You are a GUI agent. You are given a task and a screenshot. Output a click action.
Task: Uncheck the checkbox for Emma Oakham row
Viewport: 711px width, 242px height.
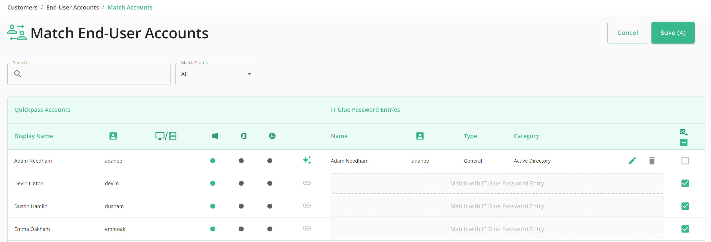pyautogui.click(x=685, y=229)
